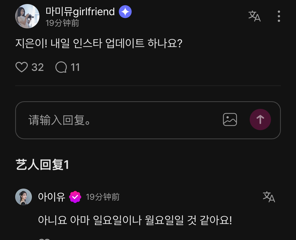Translate the fan's post using the translate icon
The width and height of the screenshot is (296, 240).
point(255,16)
